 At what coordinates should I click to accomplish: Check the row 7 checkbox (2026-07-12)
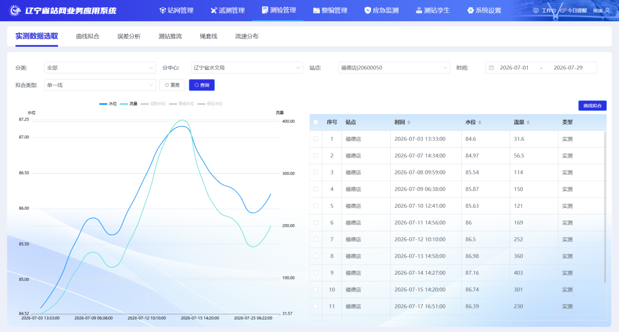click(x=316, y=239)
